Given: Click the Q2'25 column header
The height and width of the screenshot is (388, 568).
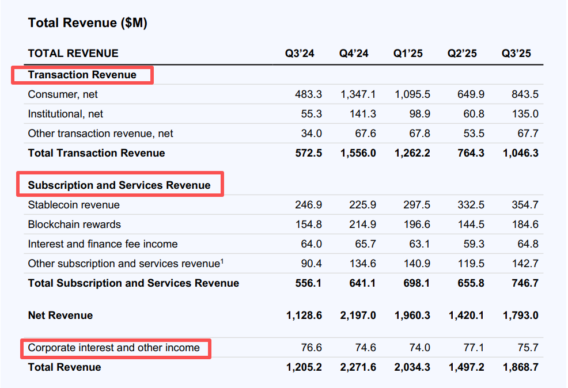Looking at the screenshot, I should pyautogui.click(x=462, y=54).
